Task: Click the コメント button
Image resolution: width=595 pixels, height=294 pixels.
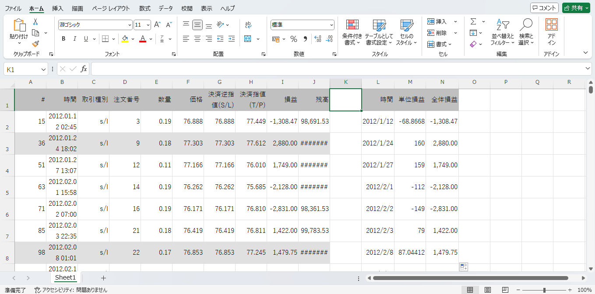Action: tap(544, 8)
